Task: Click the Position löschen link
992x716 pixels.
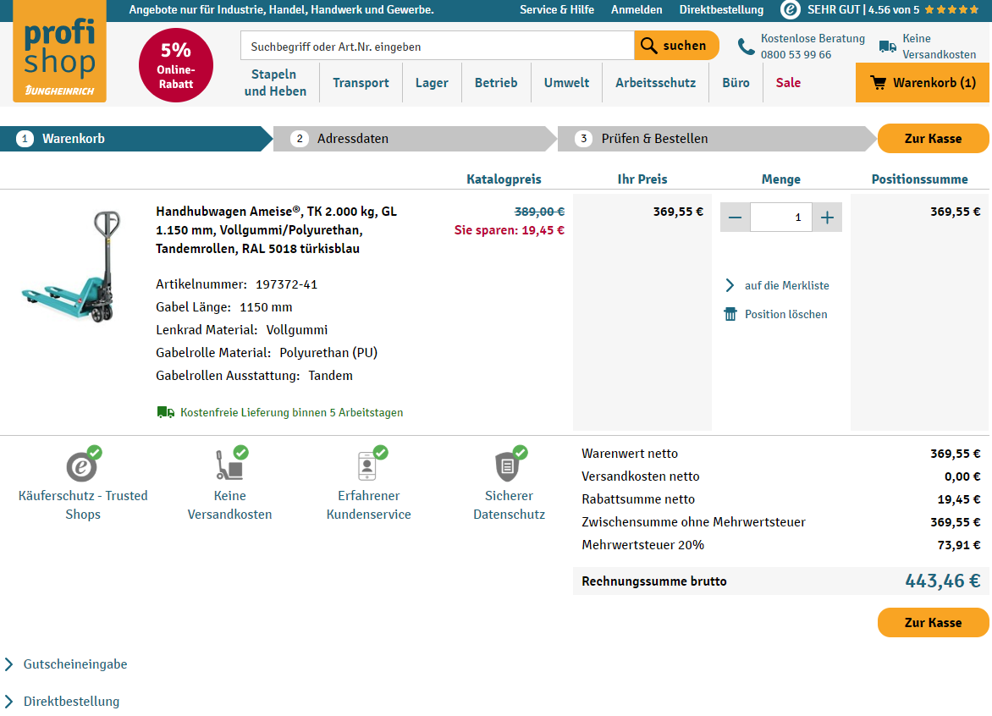Action: coord(785,314)
